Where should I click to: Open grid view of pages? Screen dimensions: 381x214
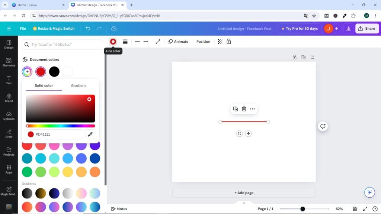pos(355,209)
